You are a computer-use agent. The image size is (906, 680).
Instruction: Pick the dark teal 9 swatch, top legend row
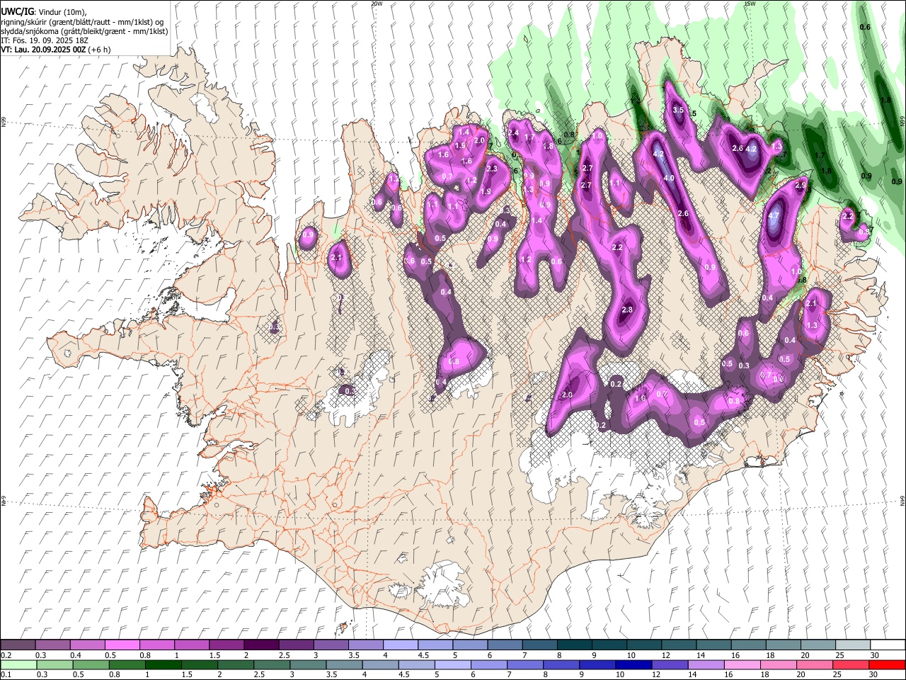575,645
